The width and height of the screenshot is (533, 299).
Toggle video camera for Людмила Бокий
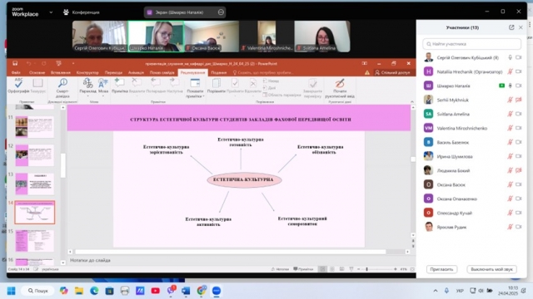click(518, 170)
